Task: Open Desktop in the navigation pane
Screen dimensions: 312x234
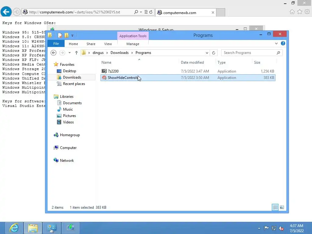Action: click(69, 71)
